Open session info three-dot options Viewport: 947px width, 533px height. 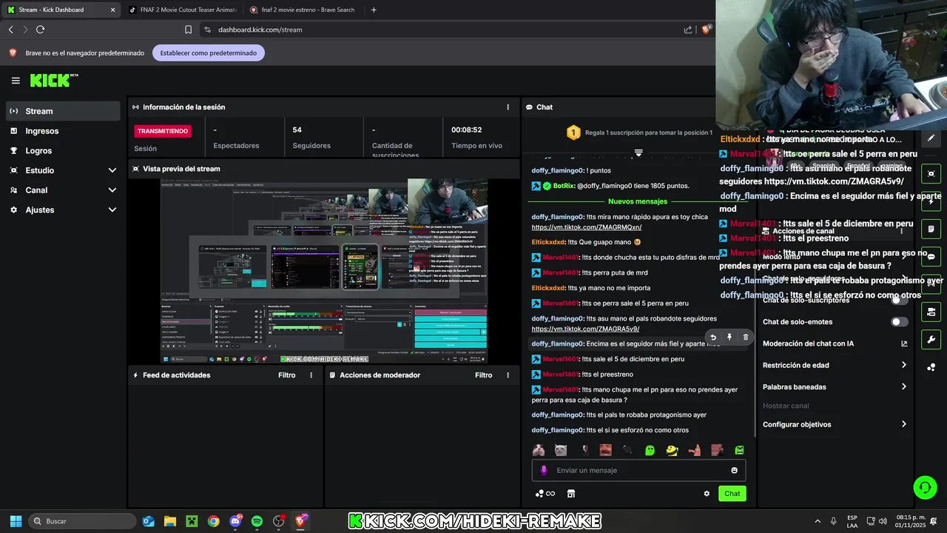[x=508, y=107]
